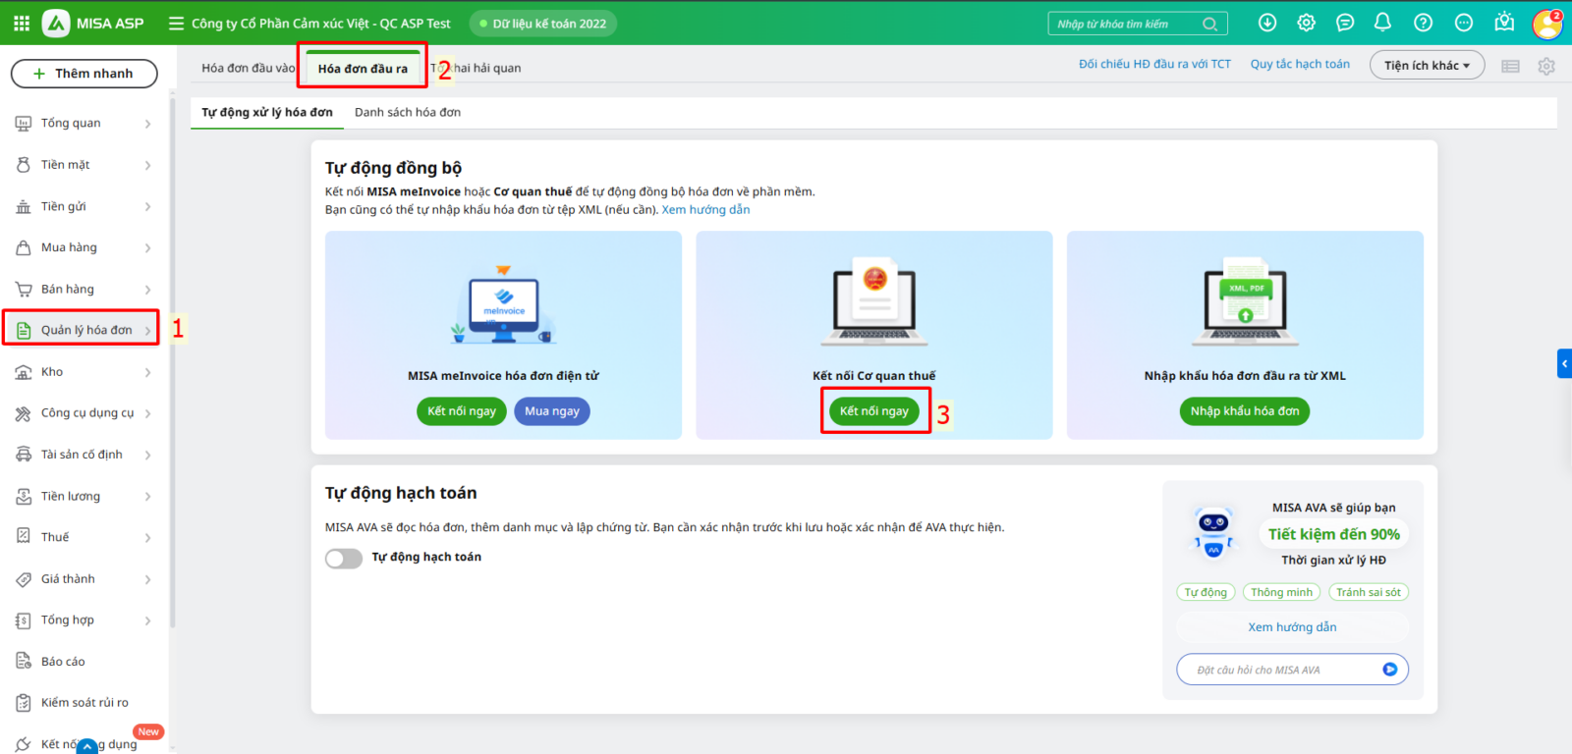
Task: Open the help question mark icon
Action: pos(1423,23)
